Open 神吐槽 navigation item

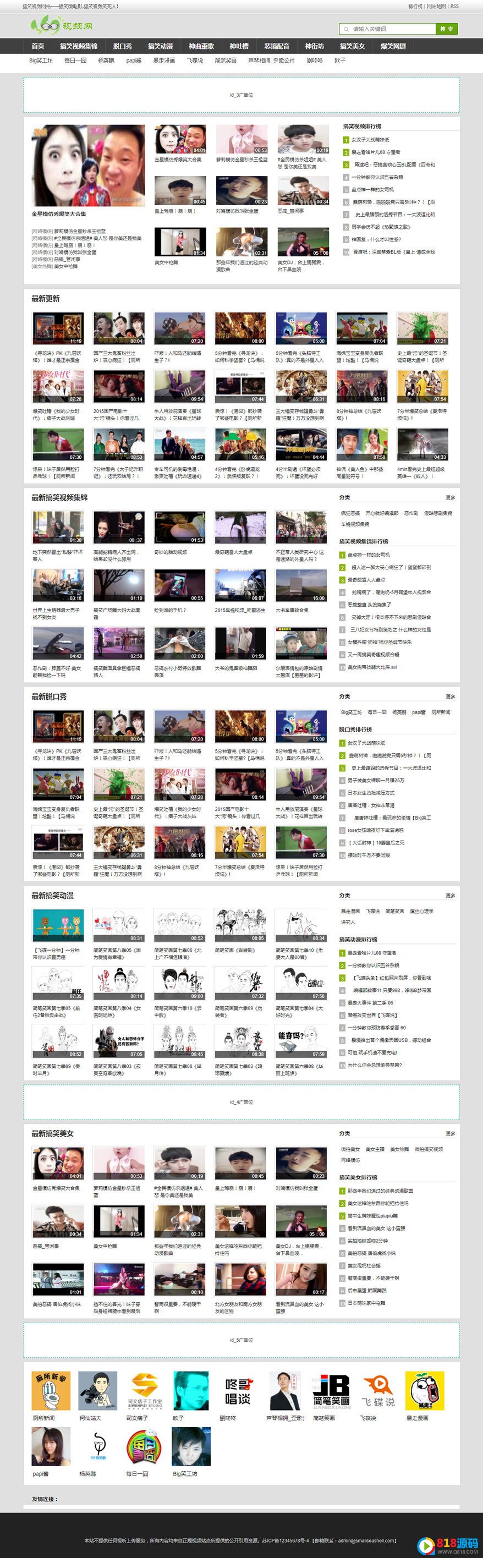point(239,46)
